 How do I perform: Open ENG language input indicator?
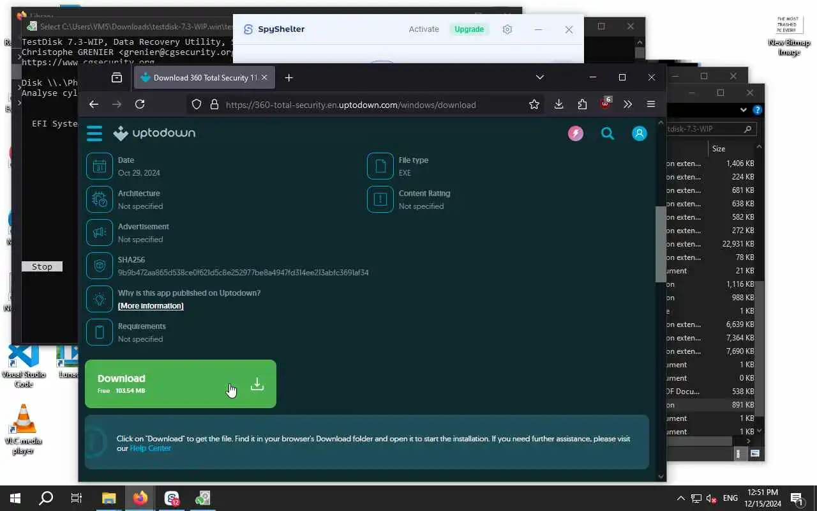click(x=730, y=498)
